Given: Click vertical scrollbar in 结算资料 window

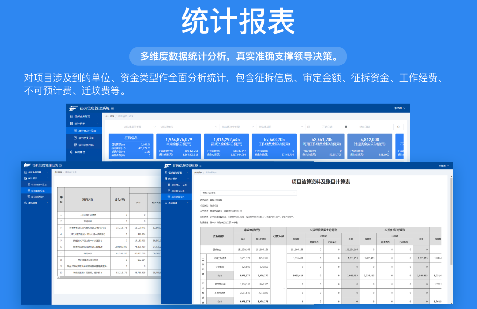Looking at the screenshot, I should [451, 221].
